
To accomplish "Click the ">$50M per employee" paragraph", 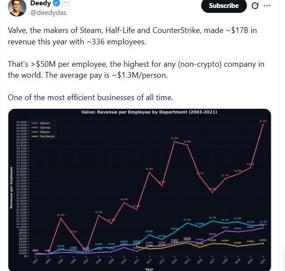I will pos(136,69).
